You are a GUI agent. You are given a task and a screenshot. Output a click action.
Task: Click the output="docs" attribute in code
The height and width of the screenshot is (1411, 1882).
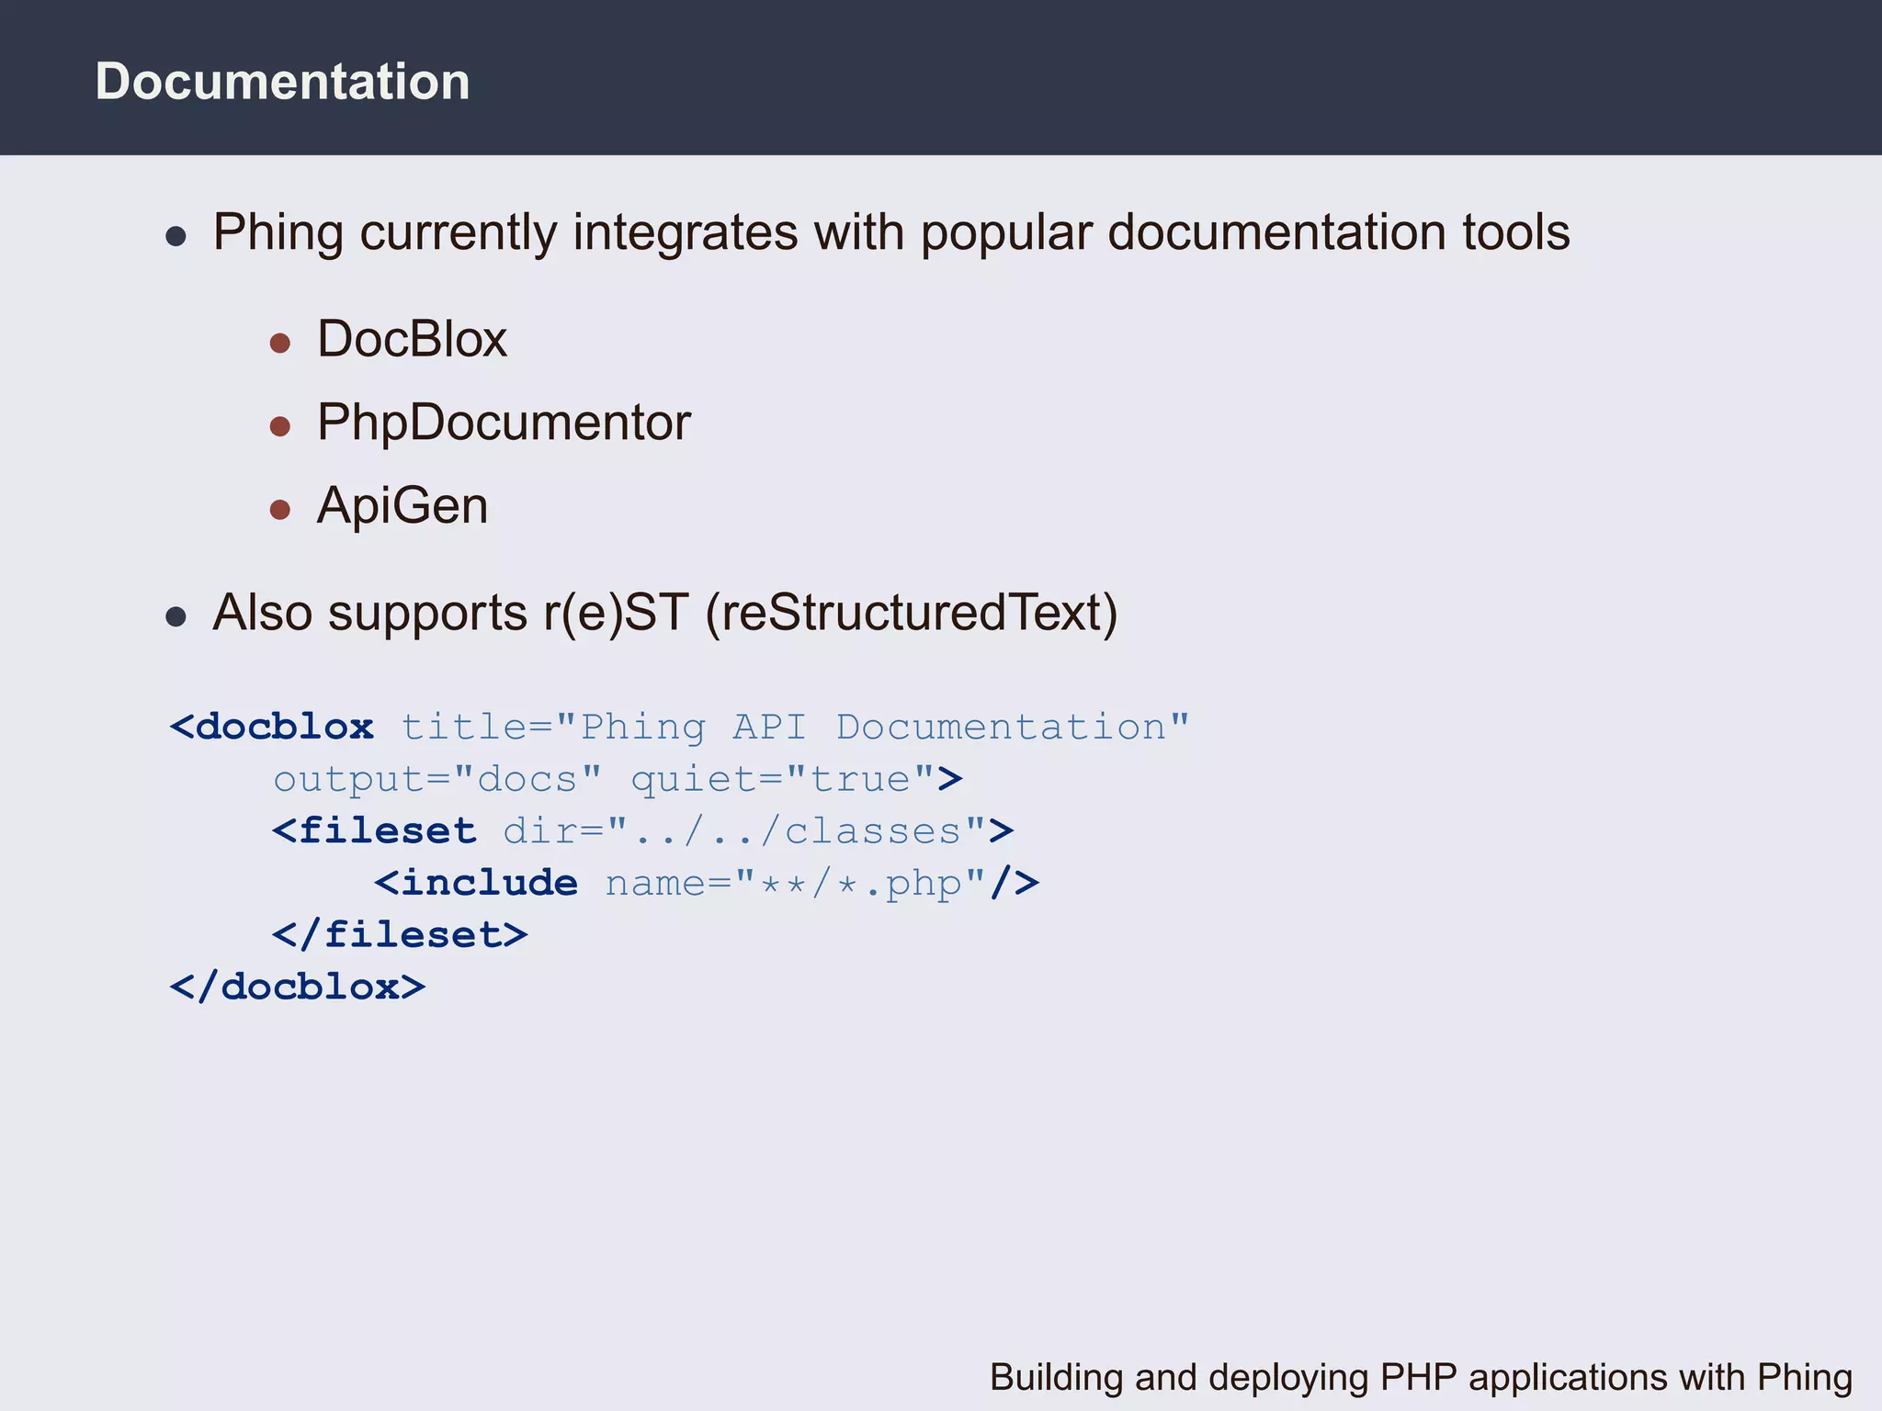437,780
